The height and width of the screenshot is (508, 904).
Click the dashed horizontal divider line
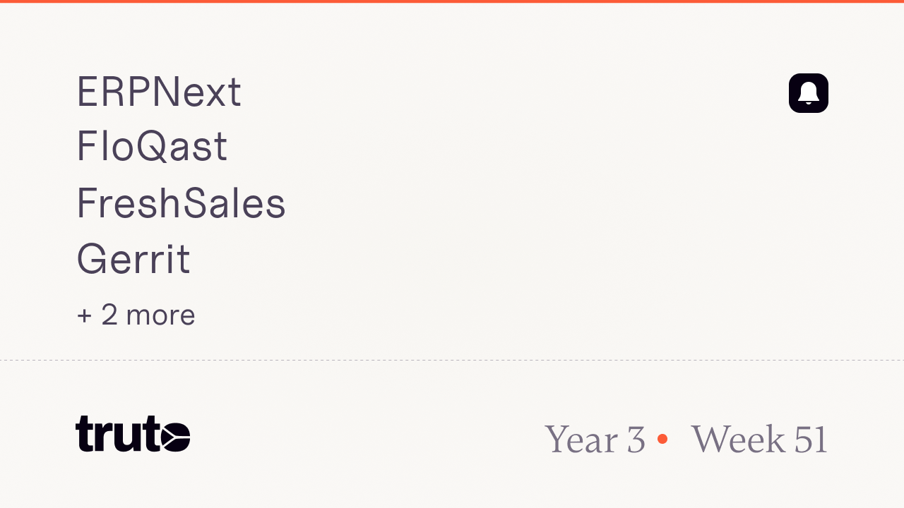click(452, 360)
